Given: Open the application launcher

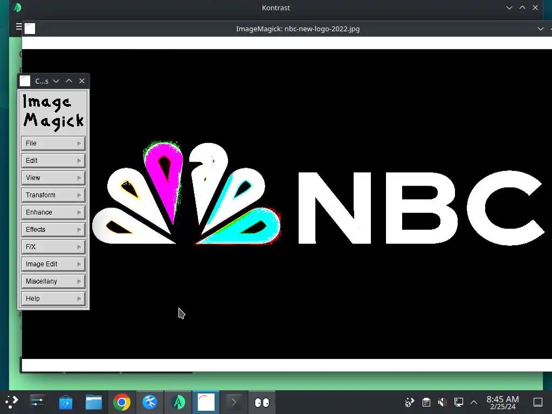Looking at the screenshot, I should [x=12, y=402].
